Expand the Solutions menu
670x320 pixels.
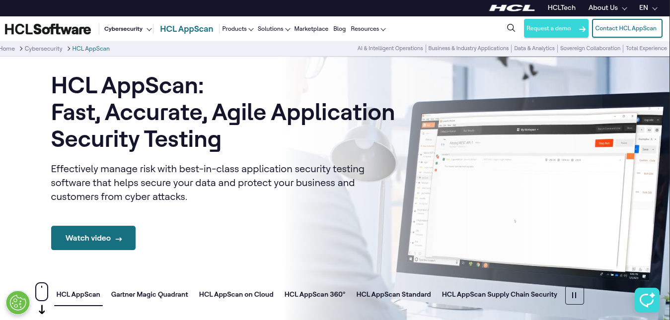click(274, 29)
